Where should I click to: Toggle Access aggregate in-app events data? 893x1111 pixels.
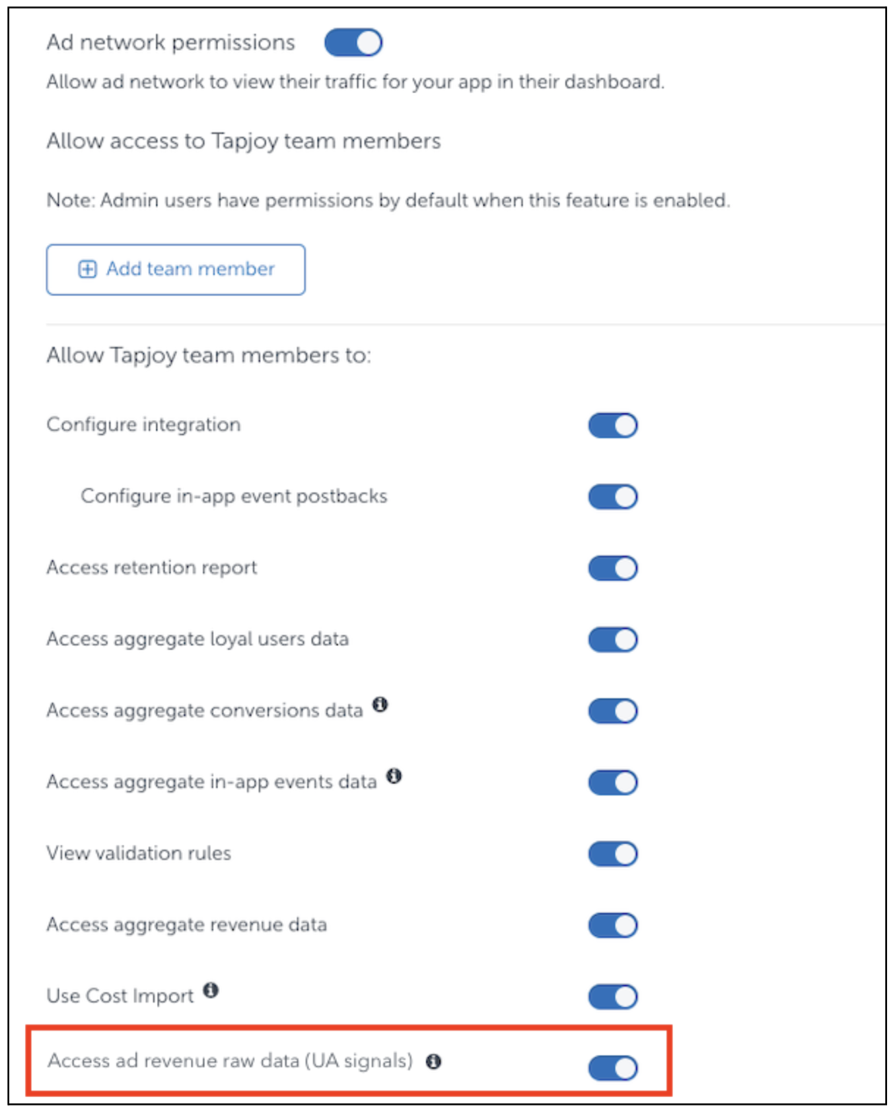(613, 782)
